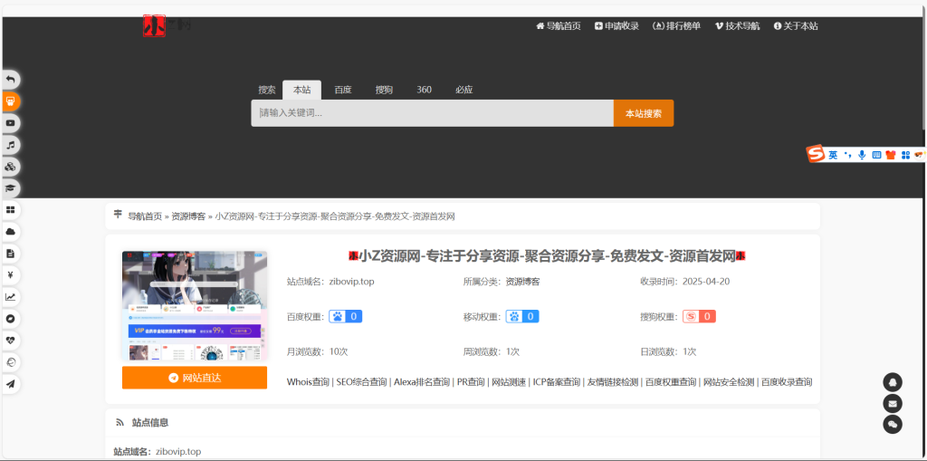Click the music note sidebar icon
The image size is (927, 461).
click(x=11, y=145)
